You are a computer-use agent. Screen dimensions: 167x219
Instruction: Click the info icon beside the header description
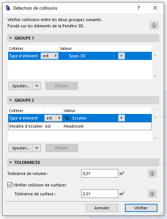(x=154, y=26)
